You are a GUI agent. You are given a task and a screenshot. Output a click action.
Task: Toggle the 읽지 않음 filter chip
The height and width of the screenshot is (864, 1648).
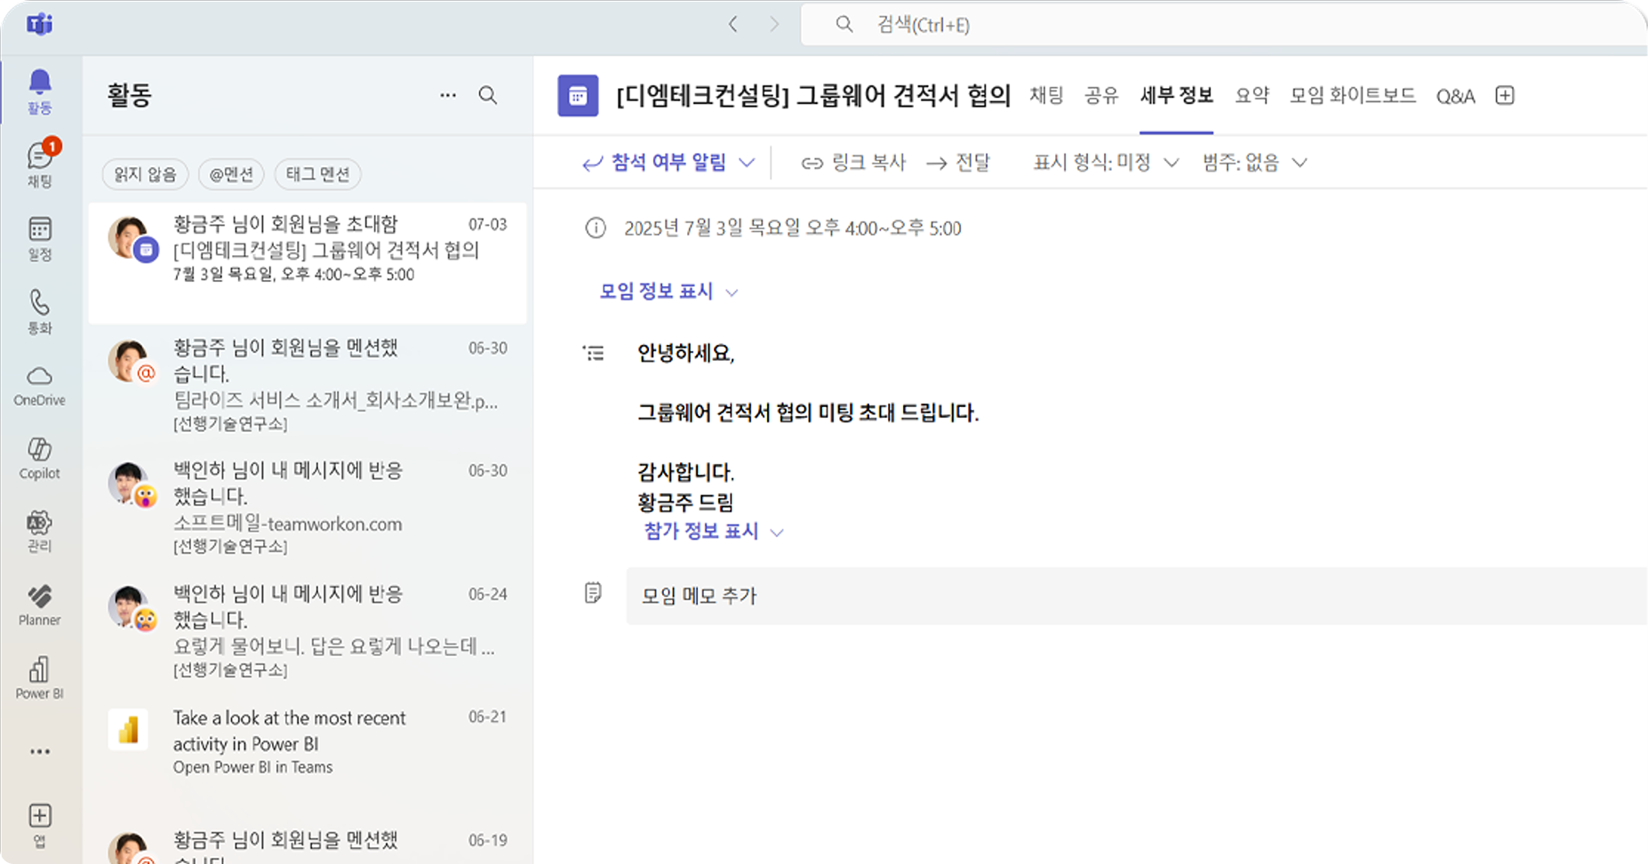click(145, 174)
